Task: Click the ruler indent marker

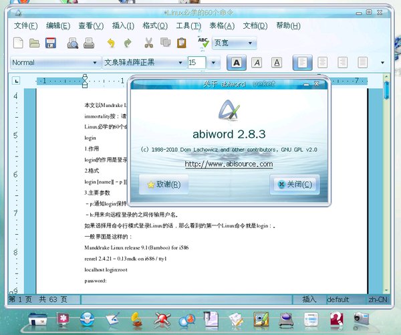Action: (85, 81)
